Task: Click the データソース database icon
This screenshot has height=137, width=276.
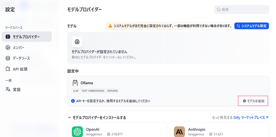Action: click(x=8, y=58)
